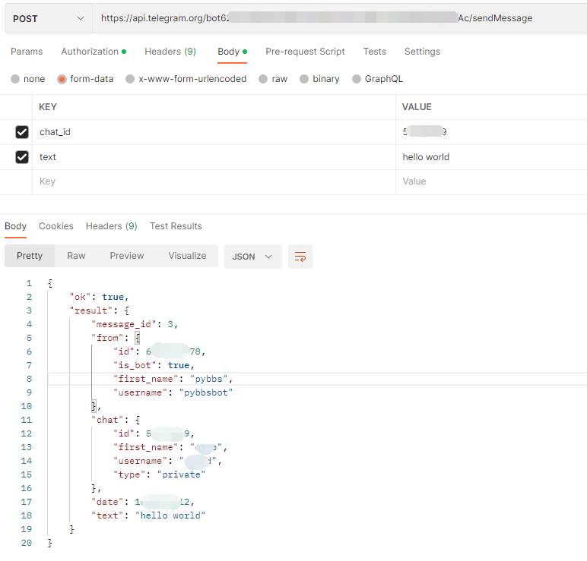Switch to the Tests tab
The width and height of the screenshot is (587, 561).
pyautogui.click(x=374, y=52)
